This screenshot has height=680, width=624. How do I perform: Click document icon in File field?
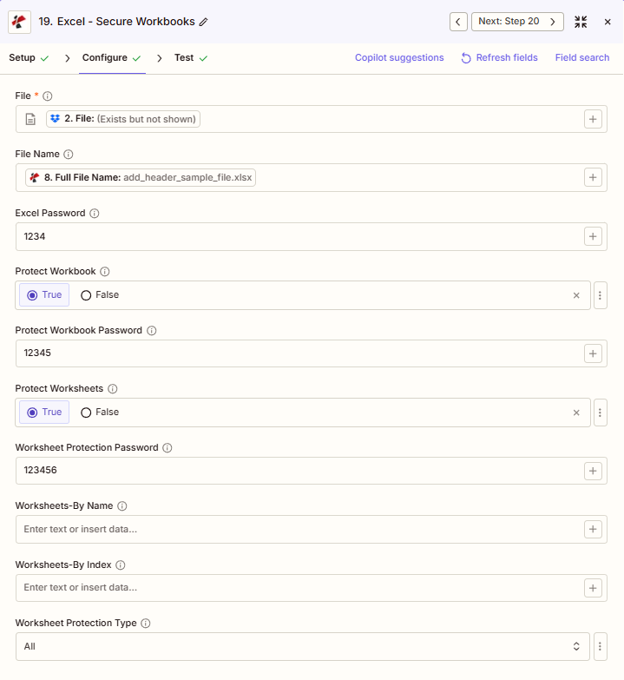pyautogui.click(x=30, y=119)
